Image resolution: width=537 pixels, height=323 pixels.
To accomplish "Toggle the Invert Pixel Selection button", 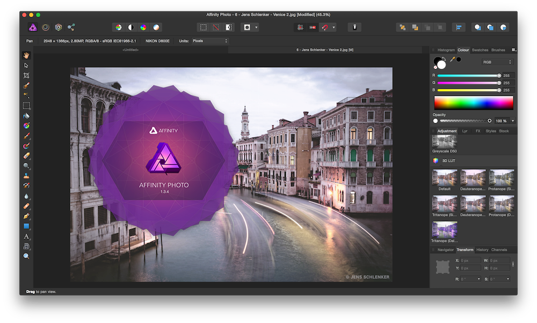I will tap(229, 27).
